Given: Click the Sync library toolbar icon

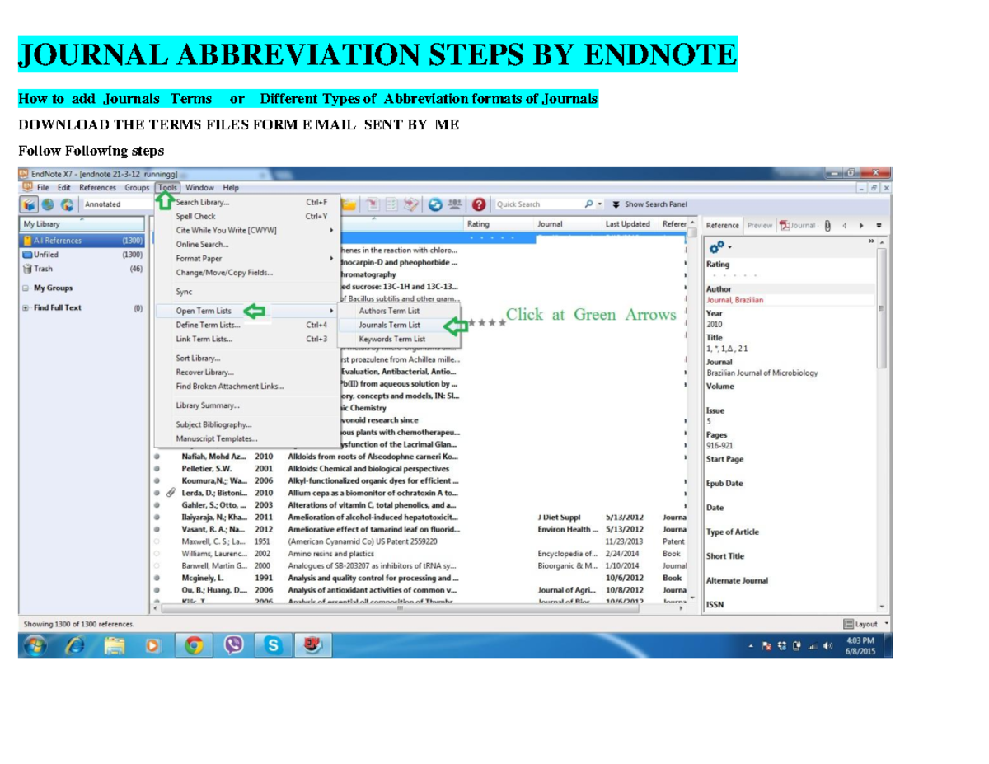Looking at the screenshot, I should point(435,204).
